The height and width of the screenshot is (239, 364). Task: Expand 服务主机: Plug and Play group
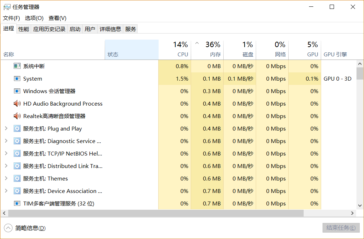tap(6, 128)
